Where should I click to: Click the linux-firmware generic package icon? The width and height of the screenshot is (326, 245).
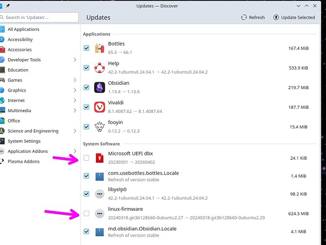coord(100,214)
